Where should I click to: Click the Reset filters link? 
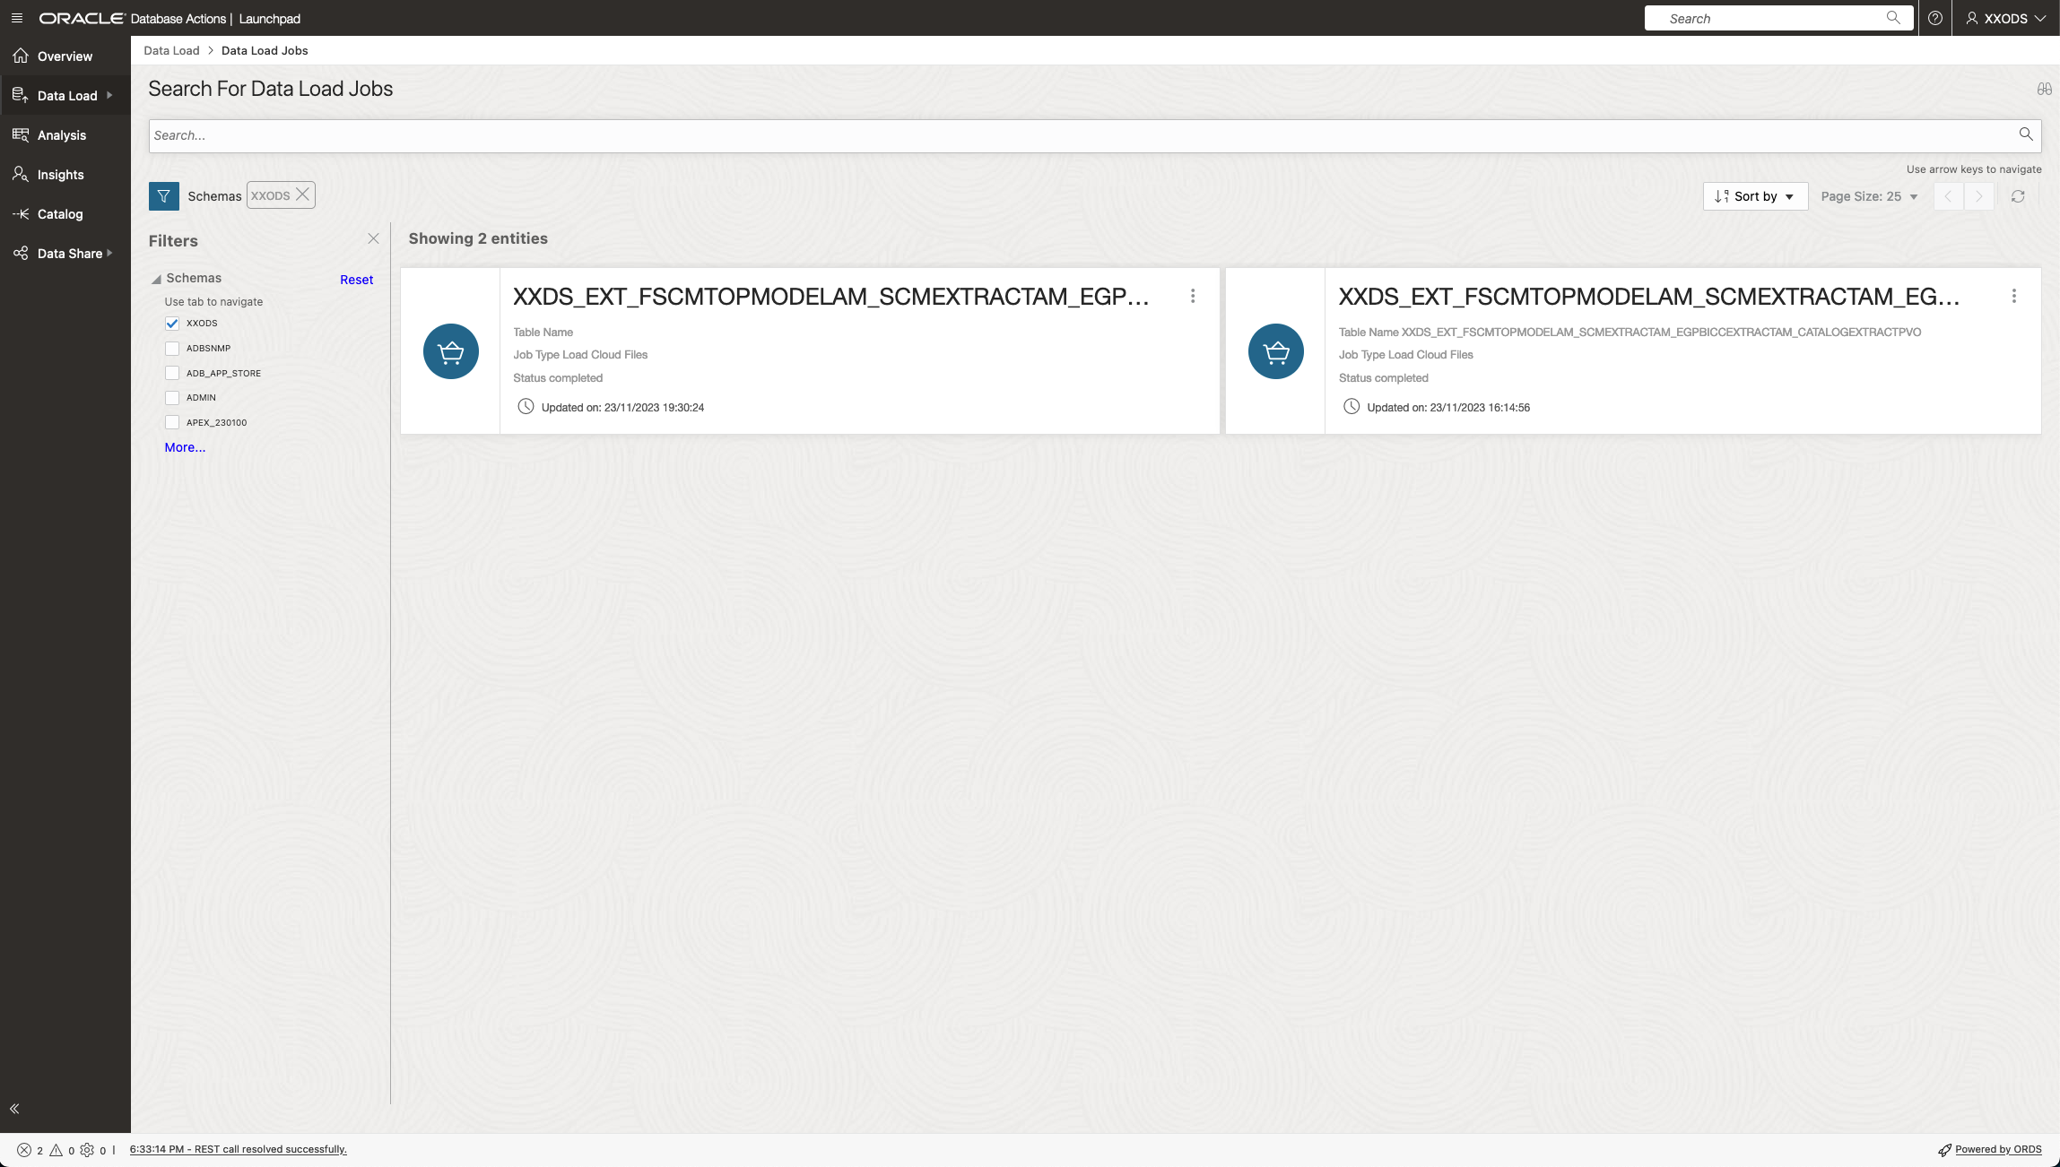(355, 279)
